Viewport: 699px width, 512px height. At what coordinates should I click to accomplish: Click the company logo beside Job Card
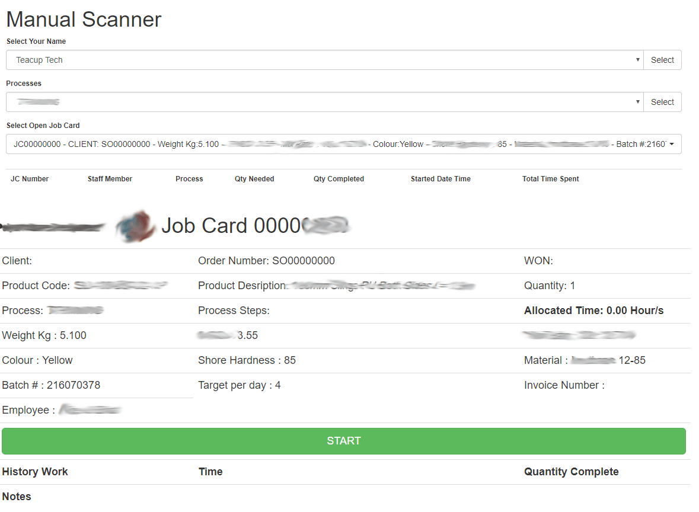tap(135, 226)
